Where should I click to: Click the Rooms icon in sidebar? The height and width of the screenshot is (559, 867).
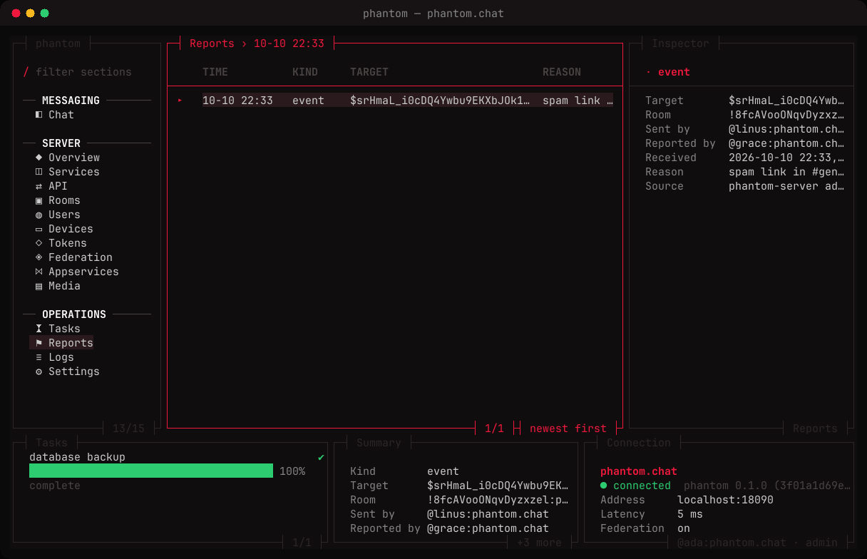(39, 200)
